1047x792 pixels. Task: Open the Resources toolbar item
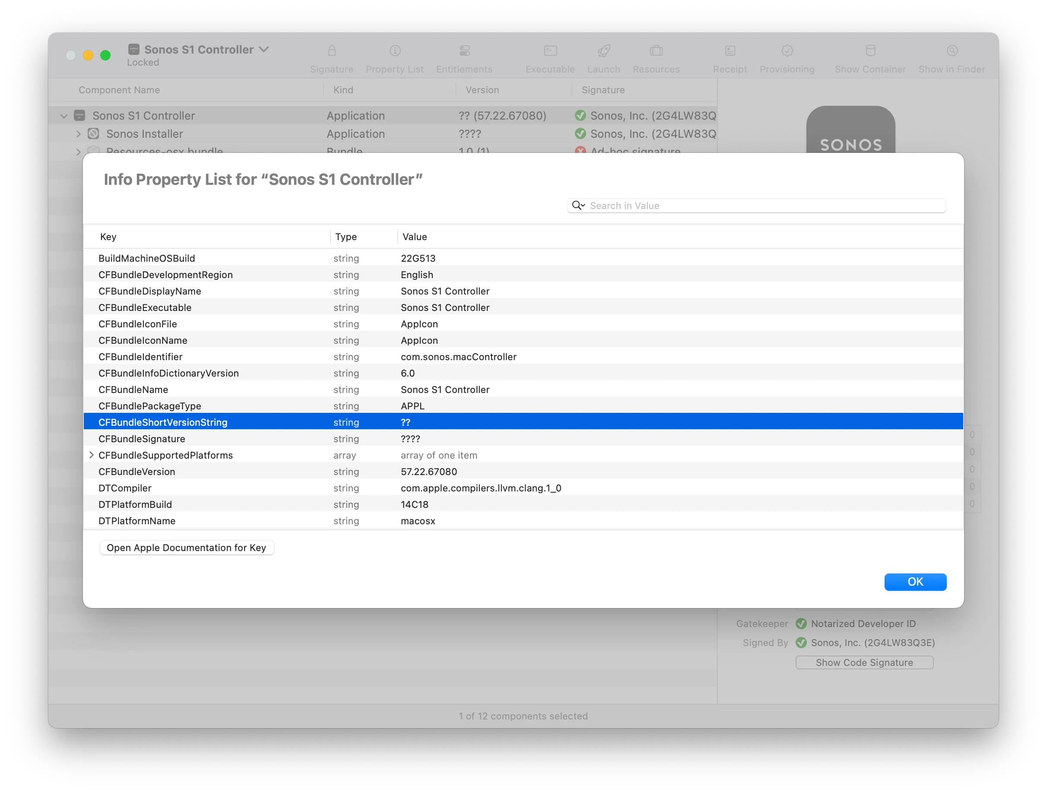coord(656,59)
